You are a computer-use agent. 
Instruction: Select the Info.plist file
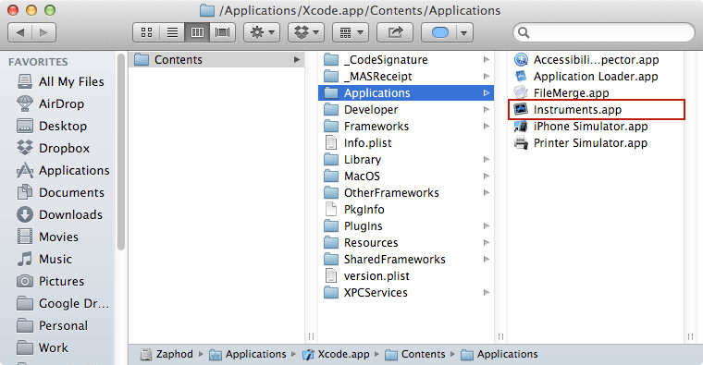(x=406, y=143)
